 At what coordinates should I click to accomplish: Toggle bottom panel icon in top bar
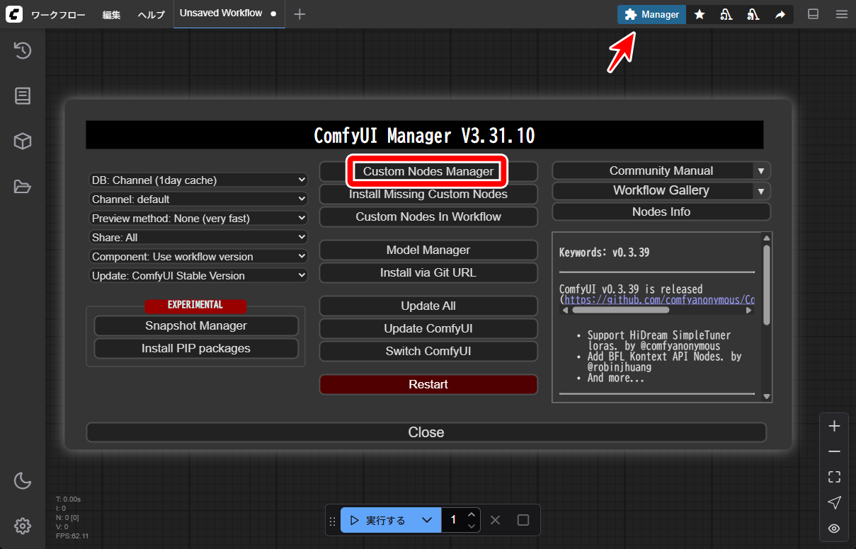point(814,14)
